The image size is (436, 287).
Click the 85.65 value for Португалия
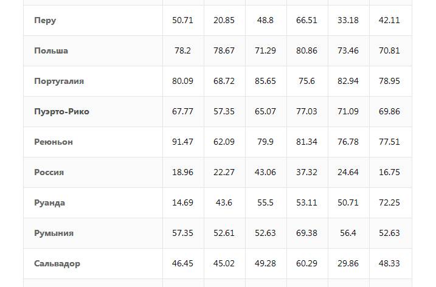point(265,81)
